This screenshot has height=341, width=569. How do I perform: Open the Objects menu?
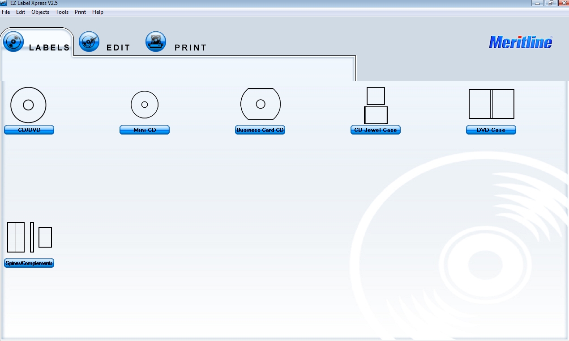coord(40,12)
